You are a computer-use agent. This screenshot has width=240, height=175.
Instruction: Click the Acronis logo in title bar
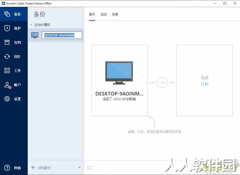(x=3, y=3)
